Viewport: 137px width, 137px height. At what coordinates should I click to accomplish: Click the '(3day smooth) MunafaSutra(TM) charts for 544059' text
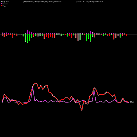point(42,2)
